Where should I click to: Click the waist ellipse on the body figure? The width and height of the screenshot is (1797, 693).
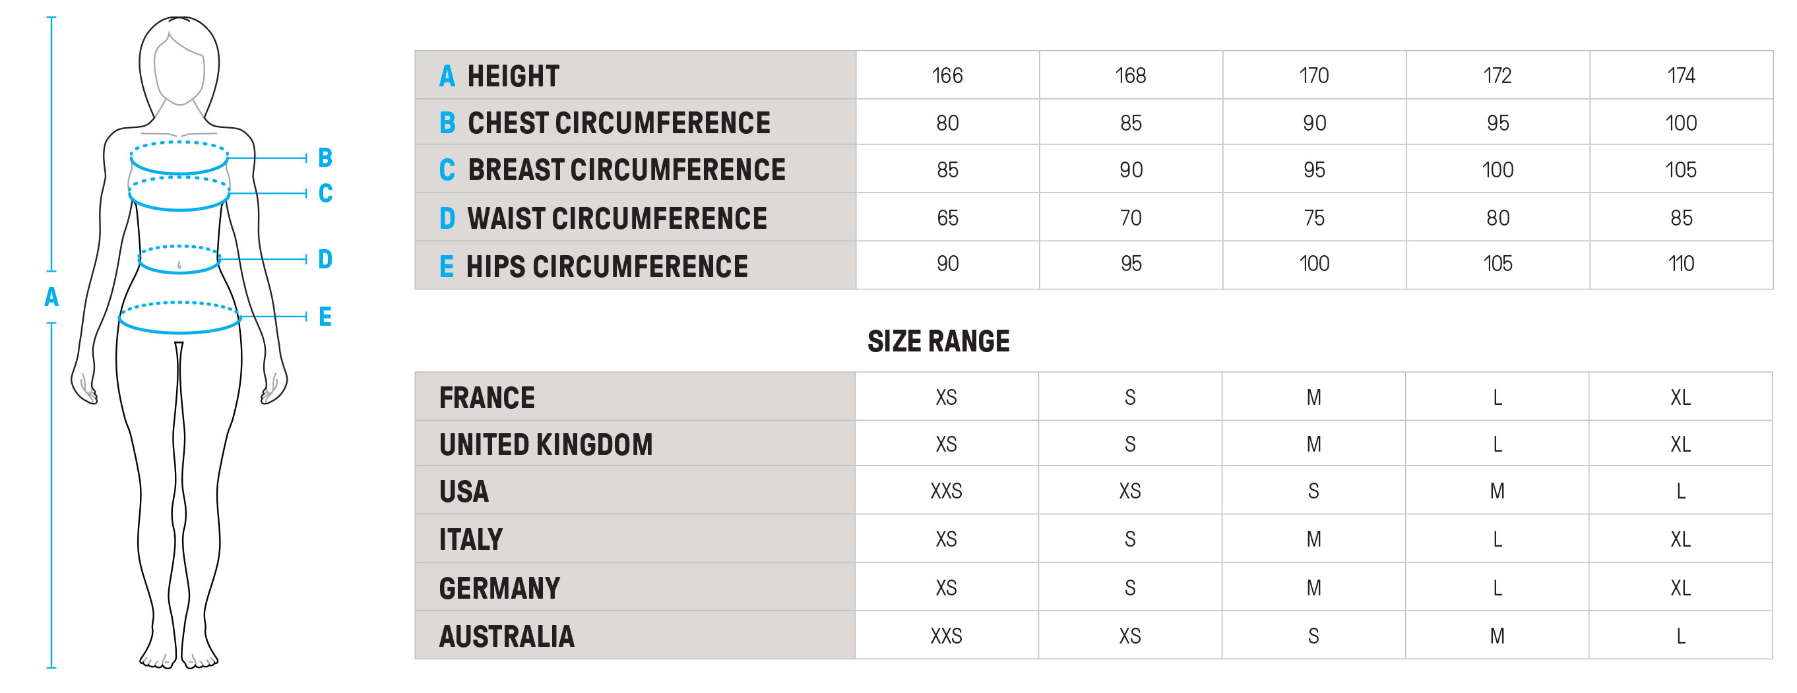click(179, 259)
